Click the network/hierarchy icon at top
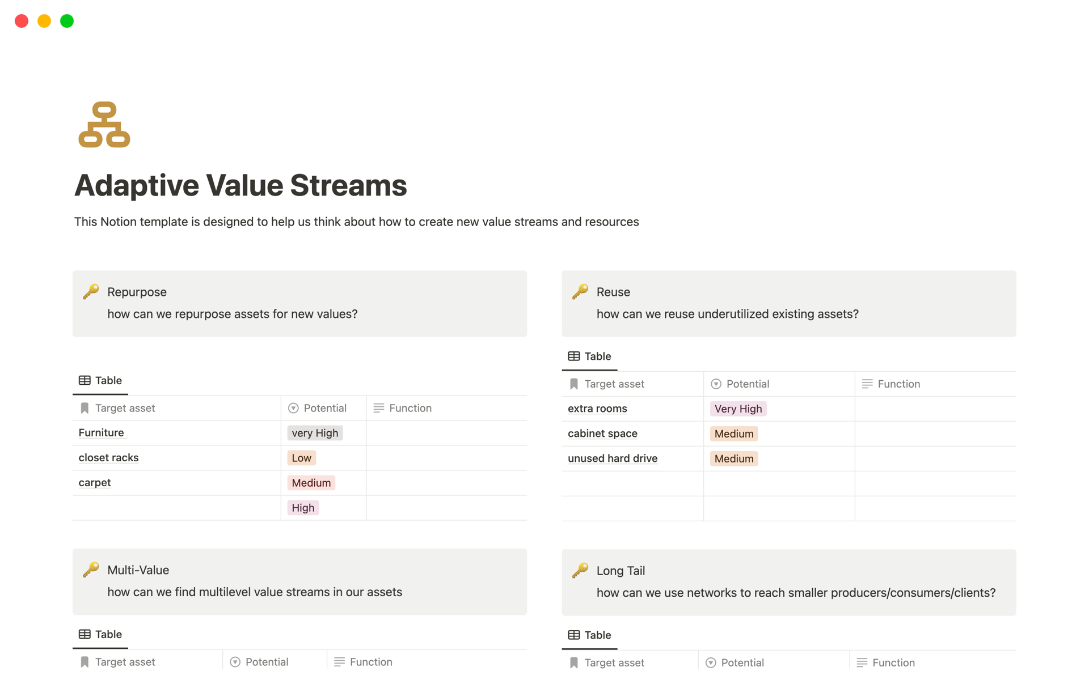This screenshot has height=680, width=1089. point(103,125)
